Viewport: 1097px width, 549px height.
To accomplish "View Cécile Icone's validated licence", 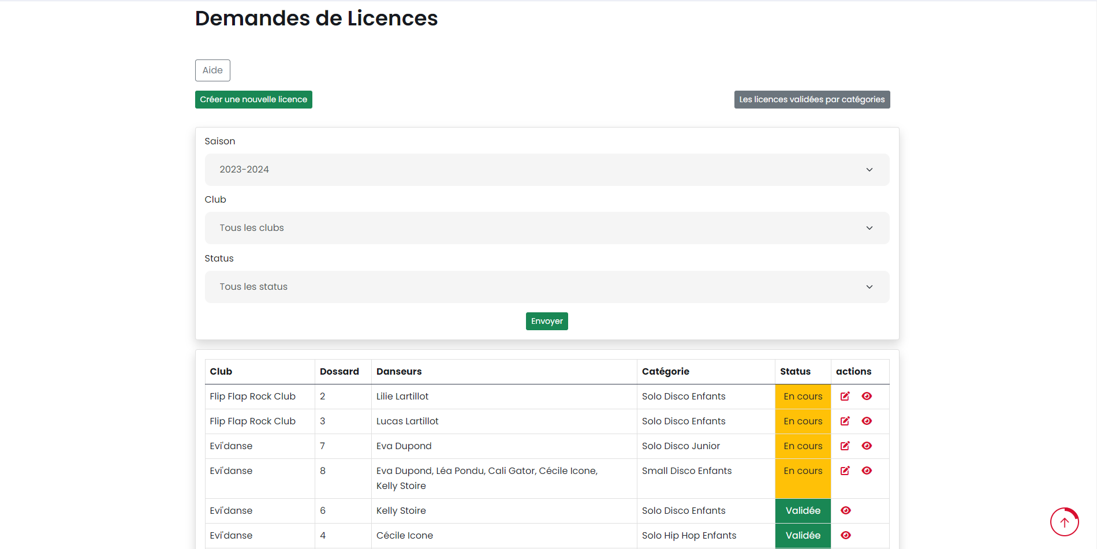I will pyautogui.click(x=846, y=535).
